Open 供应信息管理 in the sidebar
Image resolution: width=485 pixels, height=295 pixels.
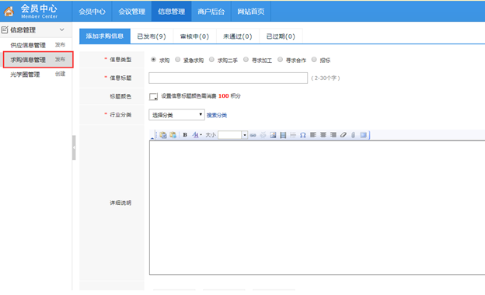point(28,45)
